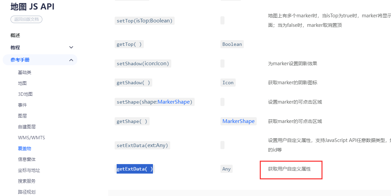This screenshot has height=196, width=391.
Task: Select the highlighted 覆盖物 item
Action: [25, 148]
